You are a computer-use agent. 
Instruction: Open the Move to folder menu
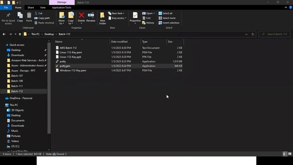[x=61, y=18]
